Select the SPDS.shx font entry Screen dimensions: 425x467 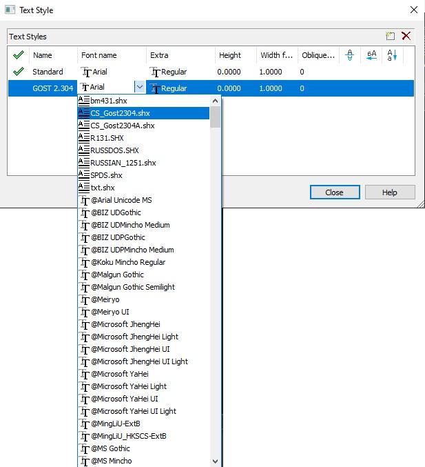tap(106, 175)
